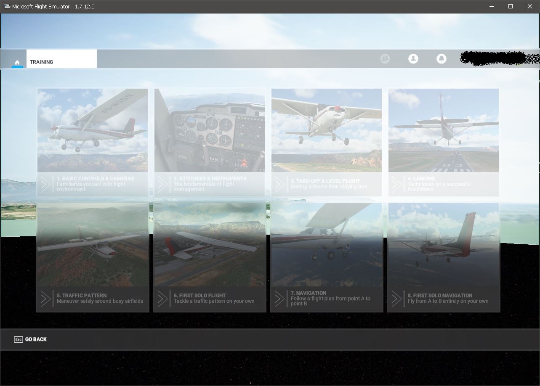
Task: Open the Friends panel icon
Action: (x=385, y=59)
